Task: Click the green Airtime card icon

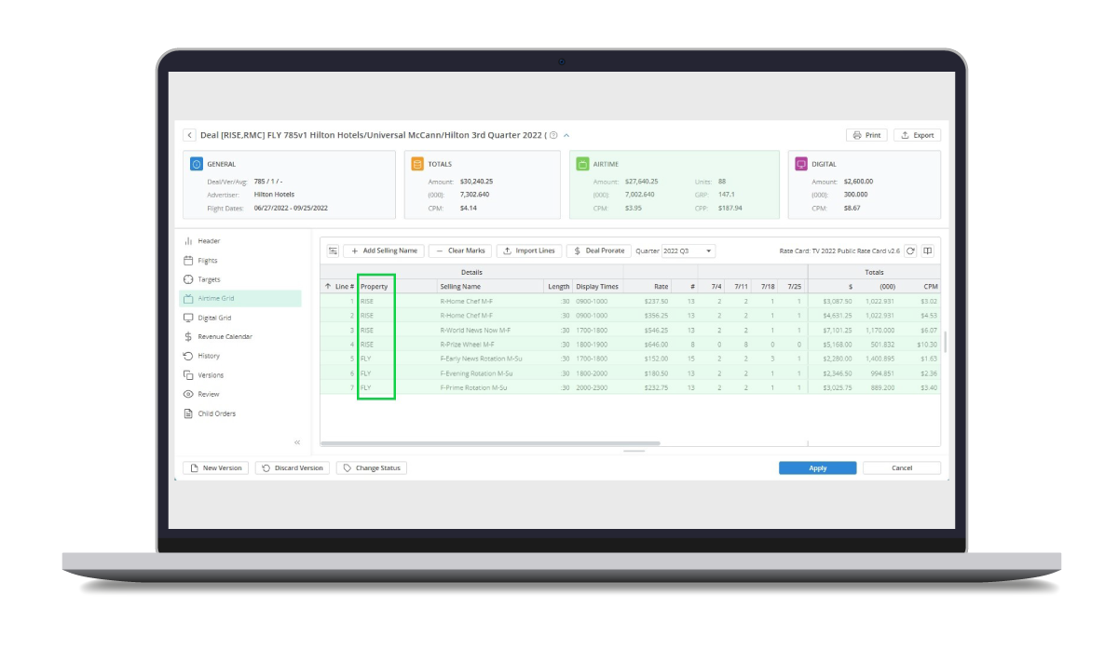Action: coord(582,164)
